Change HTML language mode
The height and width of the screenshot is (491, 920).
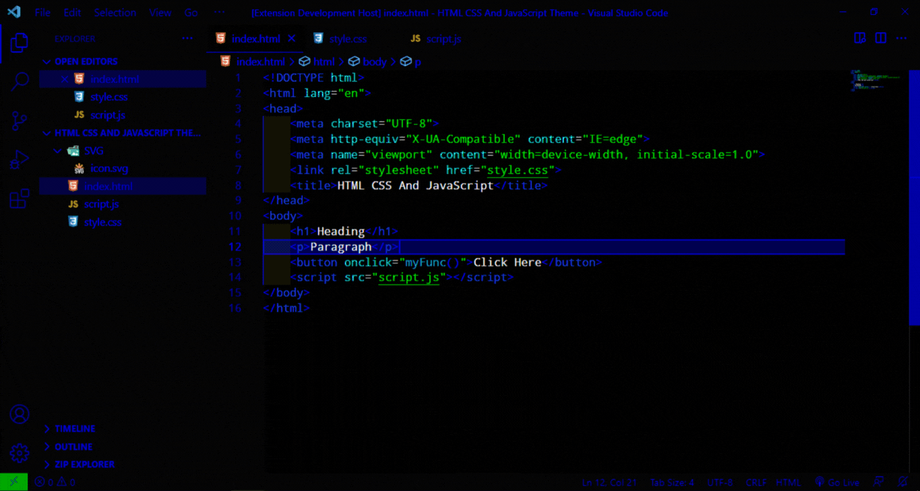[789, 482]
